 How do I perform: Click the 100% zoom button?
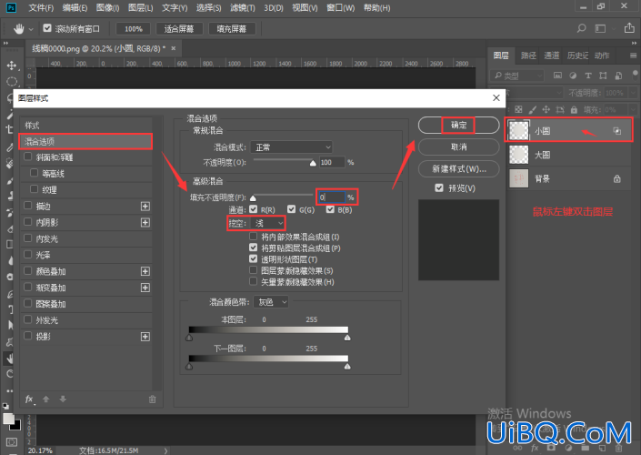[134, 28]
